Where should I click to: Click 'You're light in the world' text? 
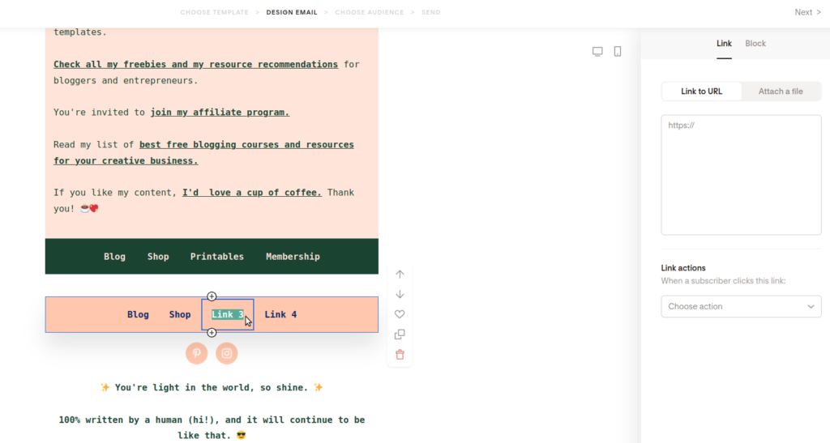(x=212, y=387)
